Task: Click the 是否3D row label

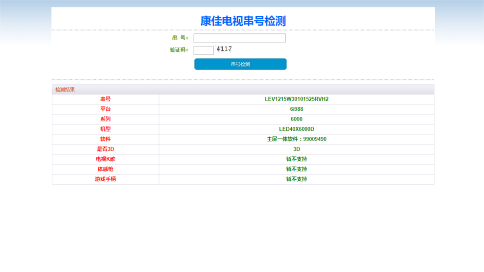Action: pos(105,149)
